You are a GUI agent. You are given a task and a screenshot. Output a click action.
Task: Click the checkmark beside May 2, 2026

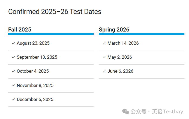[104, 57]
